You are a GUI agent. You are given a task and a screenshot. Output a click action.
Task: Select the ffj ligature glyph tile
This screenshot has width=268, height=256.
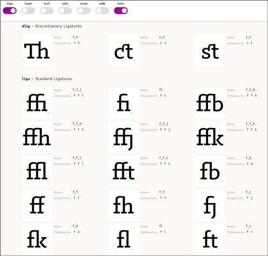point(124,137)
